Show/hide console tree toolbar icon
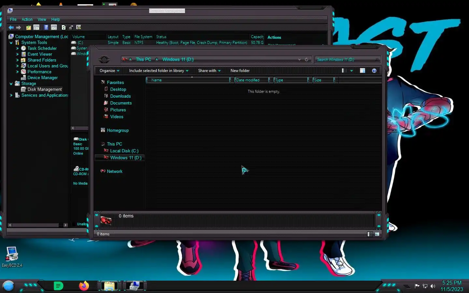The image size is (469, 293). click(36, 28)
